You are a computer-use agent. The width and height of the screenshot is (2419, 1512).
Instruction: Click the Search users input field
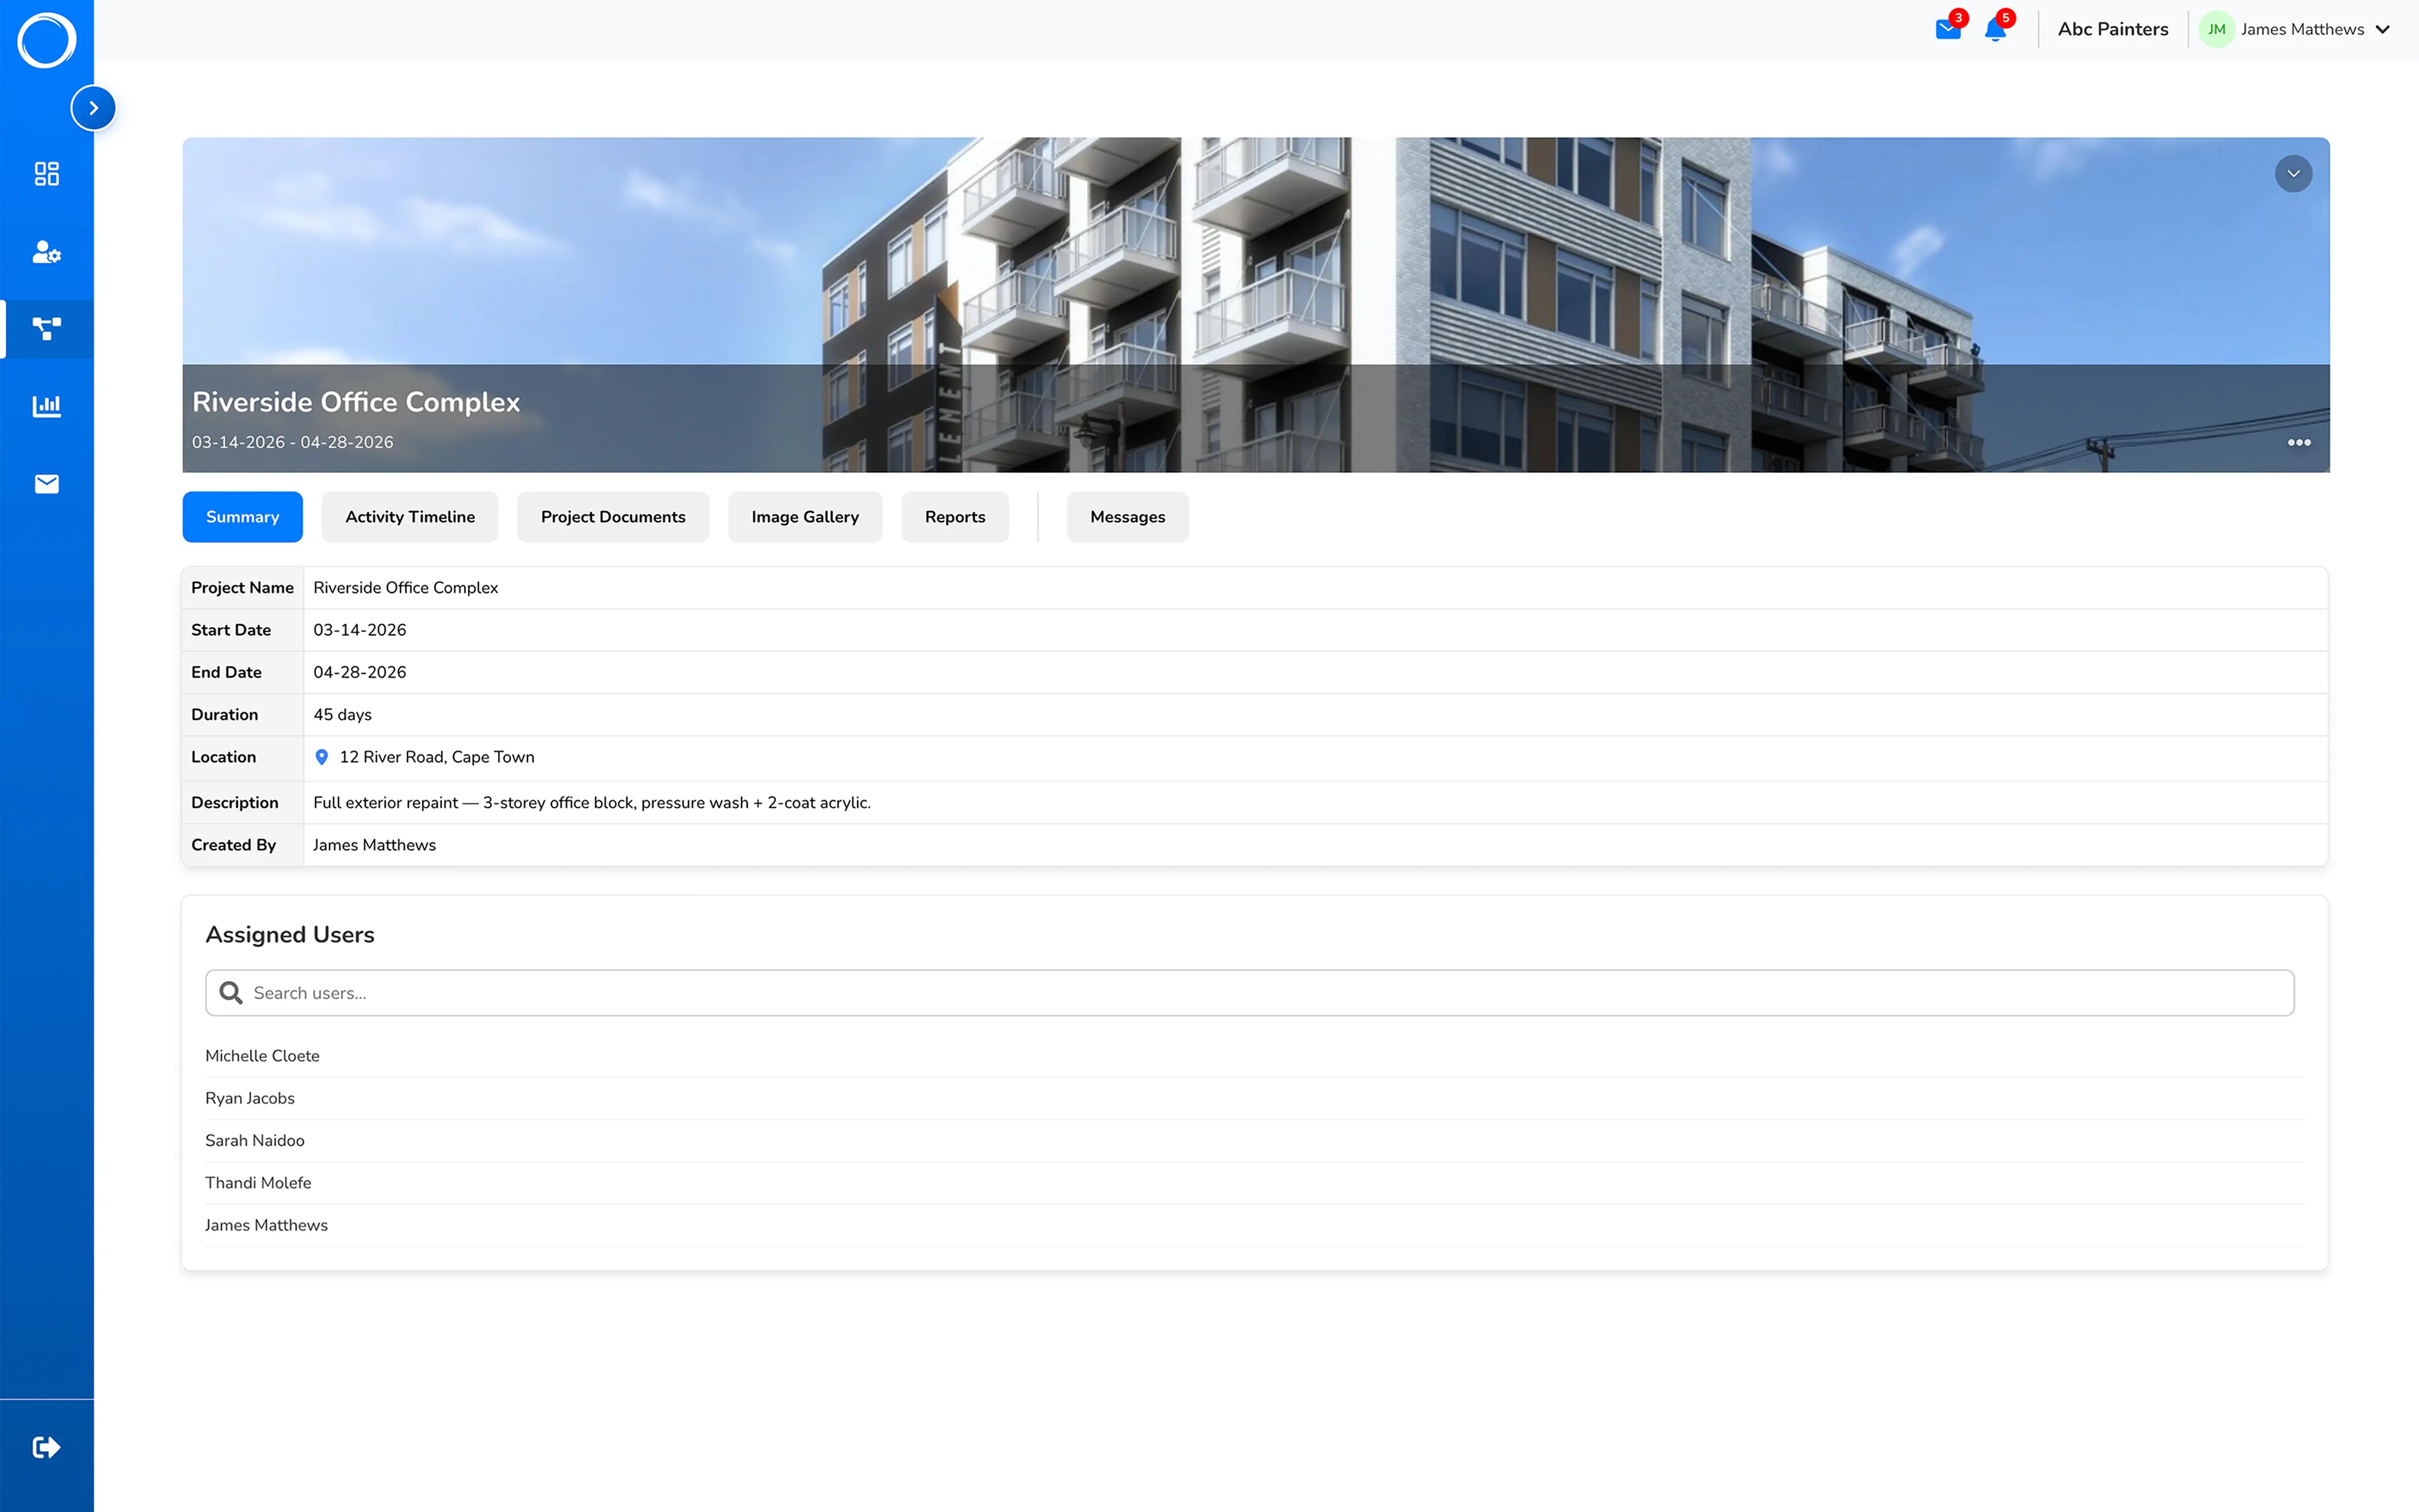[x=1250, y=993]
